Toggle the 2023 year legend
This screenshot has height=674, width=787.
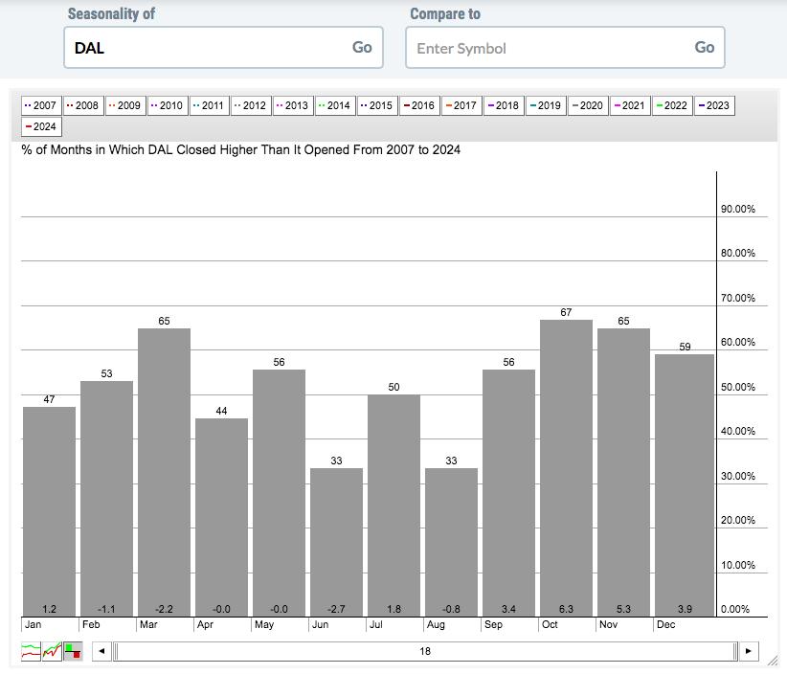point(714,105)
